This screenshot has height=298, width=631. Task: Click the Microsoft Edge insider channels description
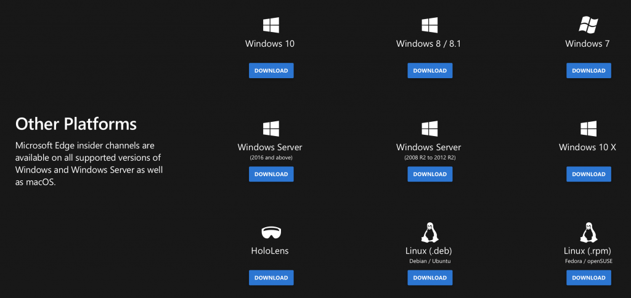[89, 164]
